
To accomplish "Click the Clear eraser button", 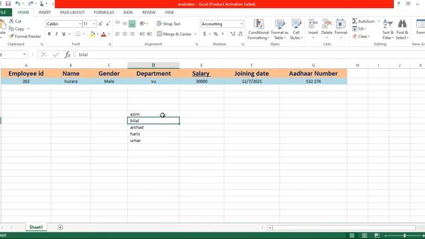I will 361,36.
